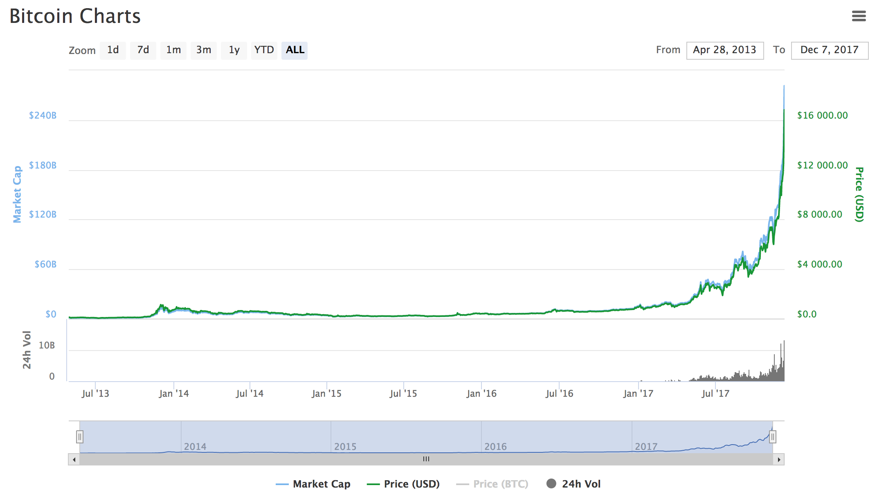
Task: Click the navigator right range handle
Action: coord(772,437)
